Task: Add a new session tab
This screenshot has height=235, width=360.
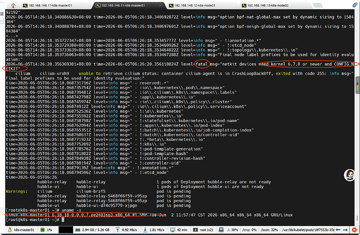Action: click(x=318, y=6)
